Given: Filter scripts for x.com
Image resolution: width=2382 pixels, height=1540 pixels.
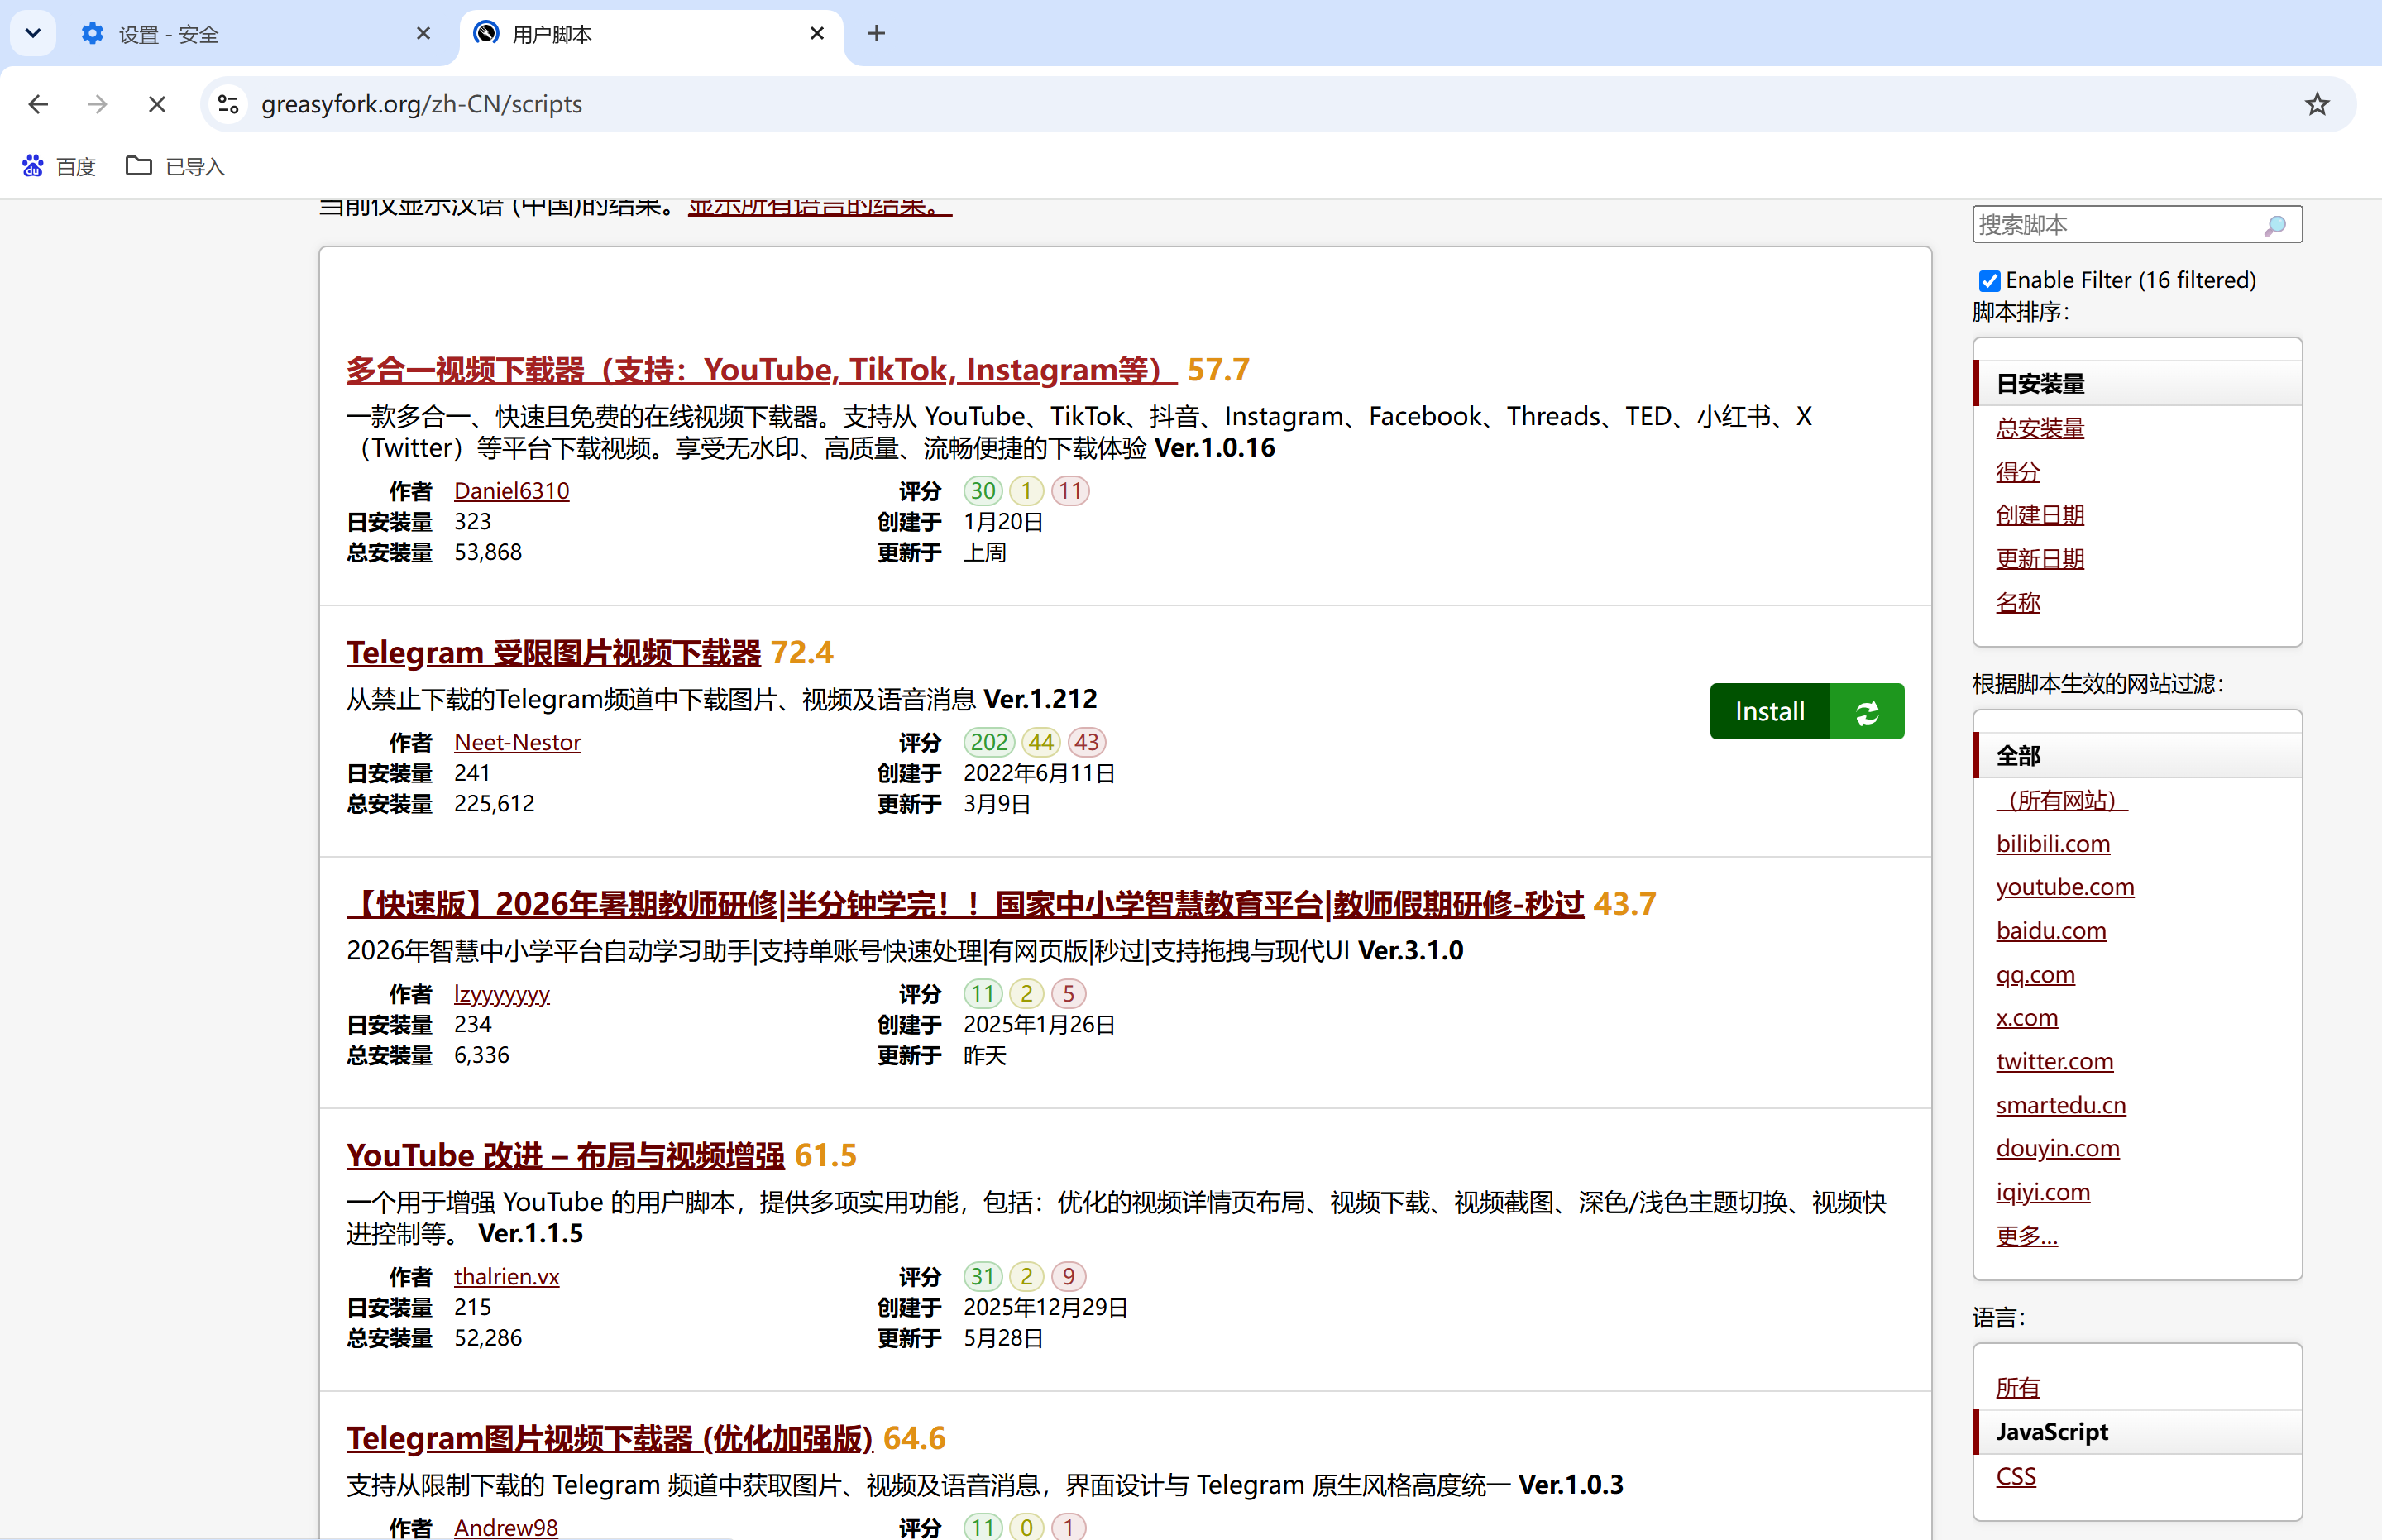Looking at the screenshot, I should (x=2027, y=1018).
